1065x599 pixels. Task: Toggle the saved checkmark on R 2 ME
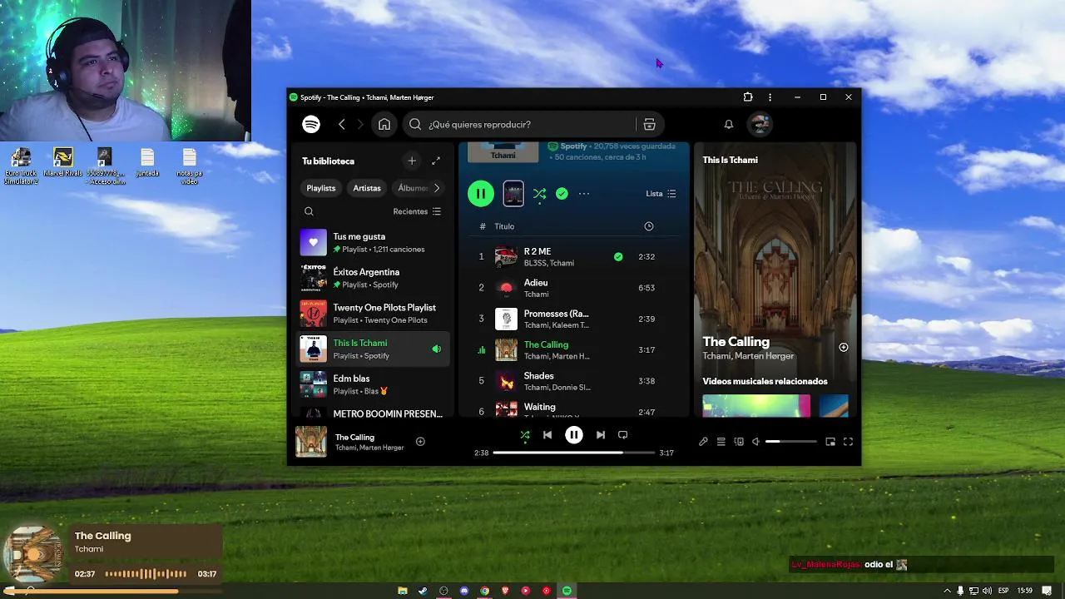coord(618,256)
